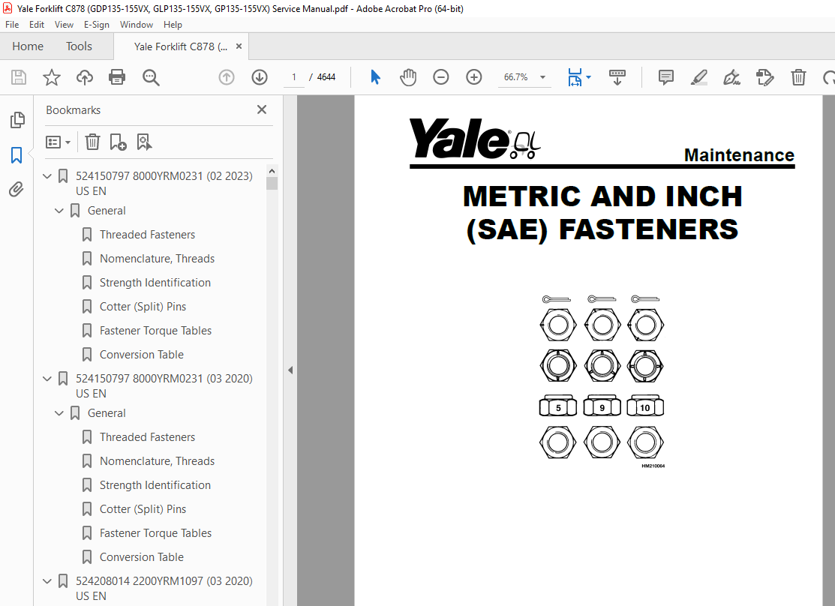Add a comment sticky note
The image size is (835, 606).
click(665, 77)
